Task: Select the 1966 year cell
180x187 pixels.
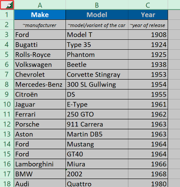Action: [x=148, y=164]
